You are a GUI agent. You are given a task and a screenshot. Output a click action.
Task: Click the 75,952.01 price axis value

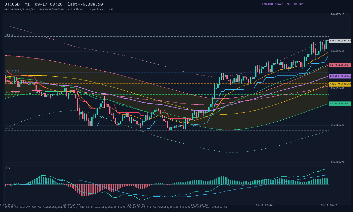pos(338,88)
